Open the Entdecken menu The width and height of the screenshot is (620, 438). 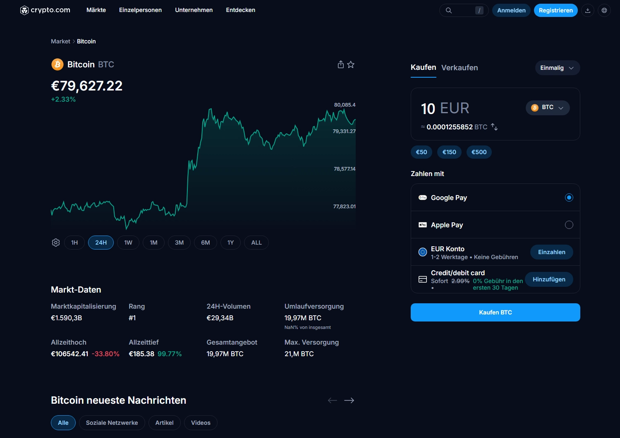[x=240, y=10]
